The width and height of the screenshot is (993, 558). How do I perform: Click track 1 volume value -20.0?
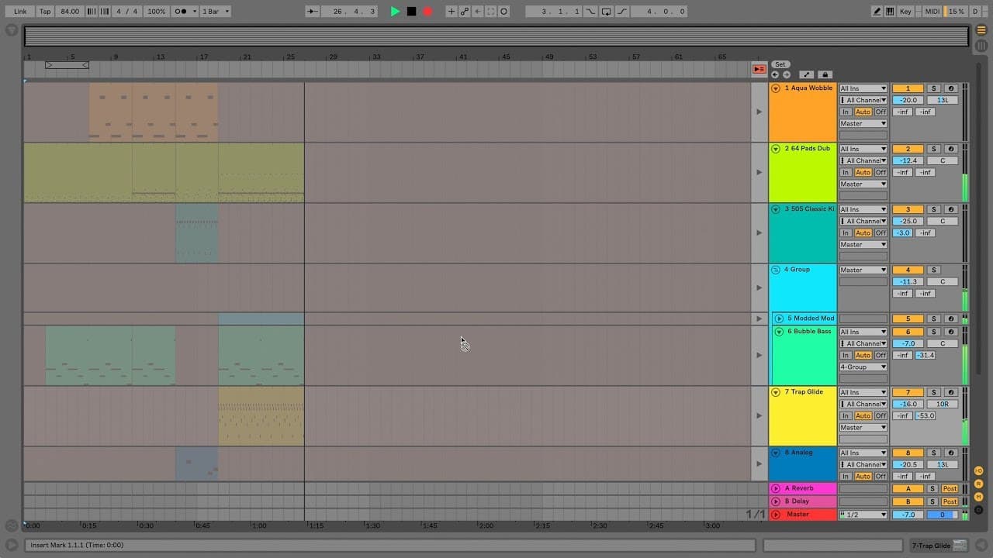coord(908,100)
